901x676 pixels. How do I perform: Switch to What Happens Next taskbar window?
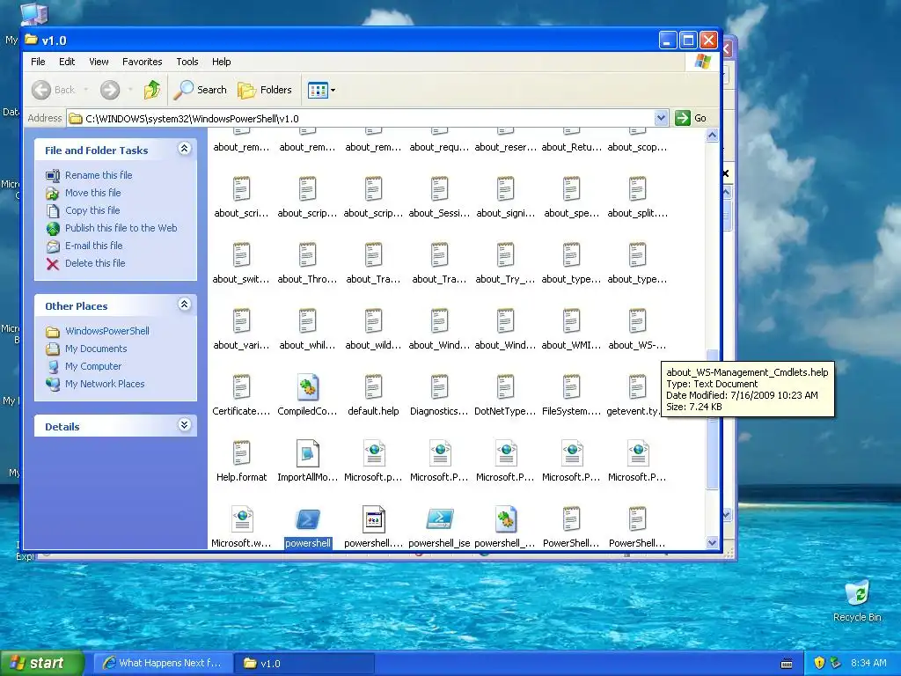click(163, 664)
